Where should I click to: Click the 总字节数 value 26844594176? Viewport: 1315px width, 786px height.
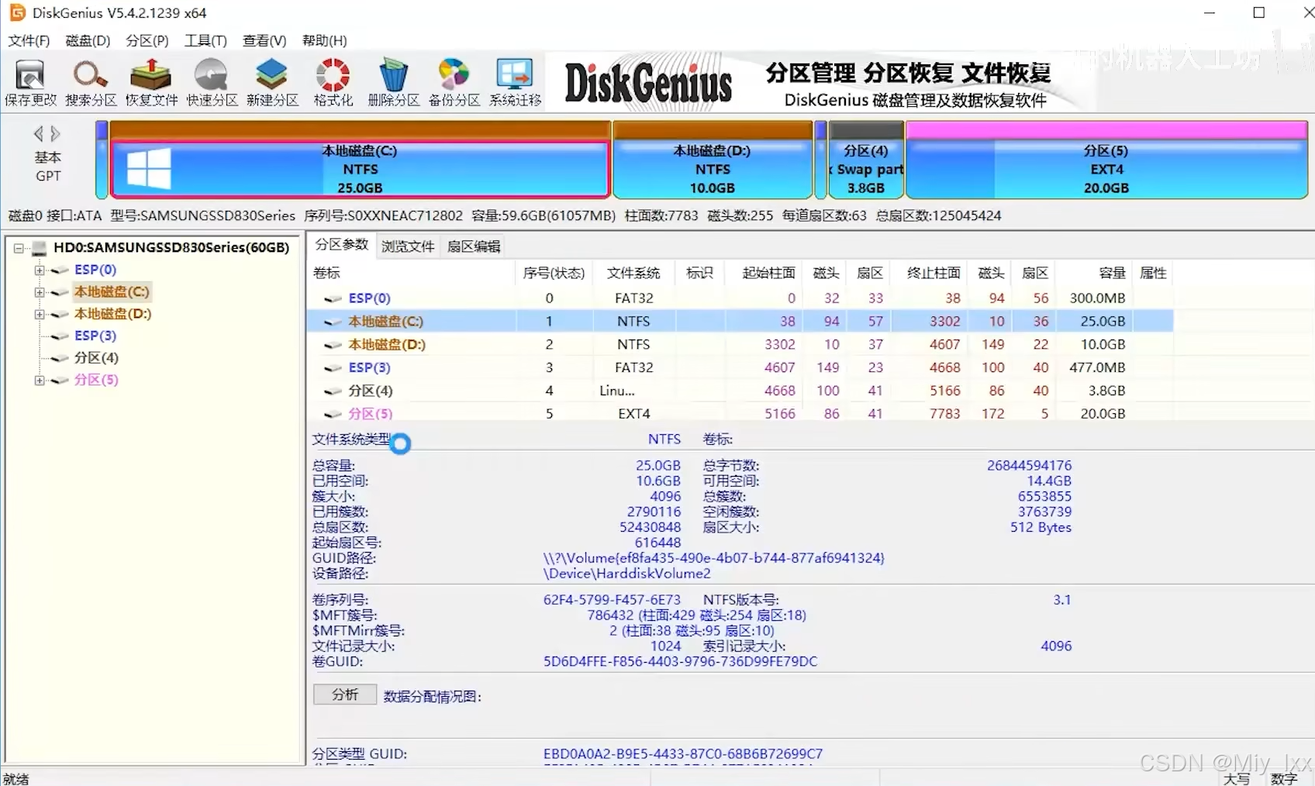(1029, 466)
